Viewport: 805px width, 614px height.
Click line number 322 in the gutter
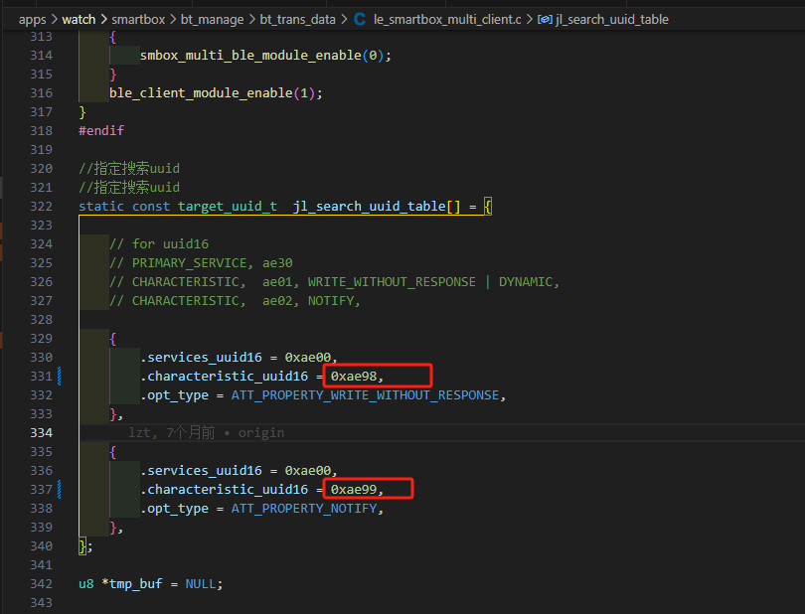(41, 207)
